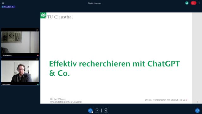Toggle the webcam sharing button
This screenshot has width=202, height=114.
[x=97, y=111]
